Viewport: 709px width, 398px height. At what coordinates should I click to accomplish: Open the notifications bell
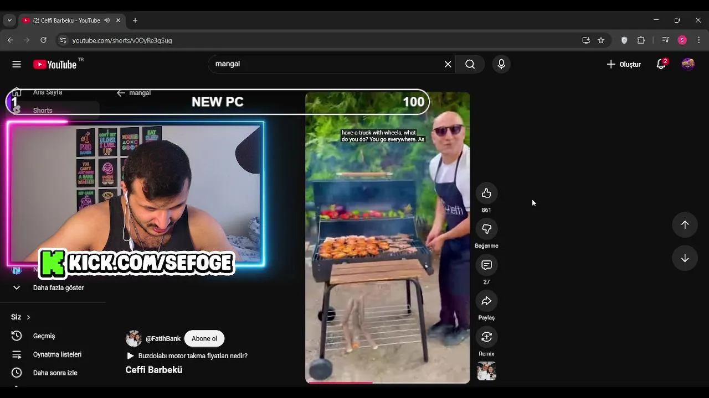coord(661,64)
